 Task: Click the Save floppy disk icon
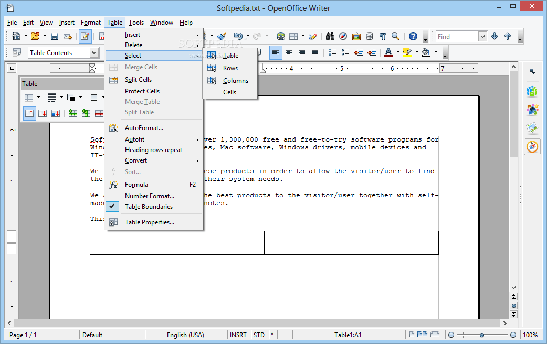click(55, 36)
